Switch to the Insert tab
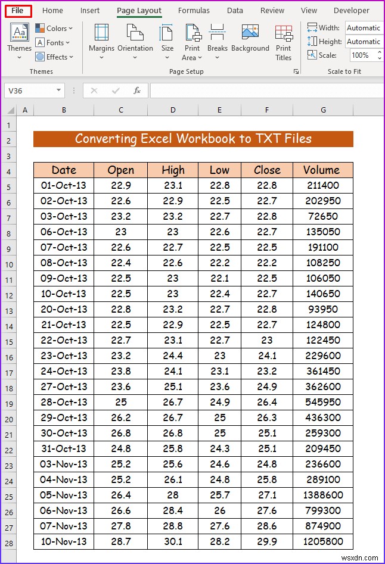Viewport: 385px width, 564px height. pos(89,11)
